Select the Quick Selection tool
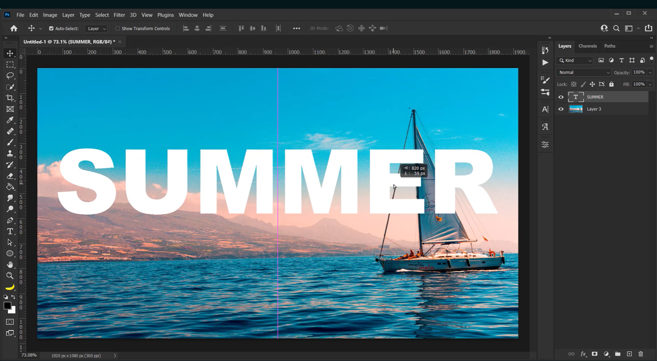Screen dimensions: 657x361 click(x=10, y=87)
